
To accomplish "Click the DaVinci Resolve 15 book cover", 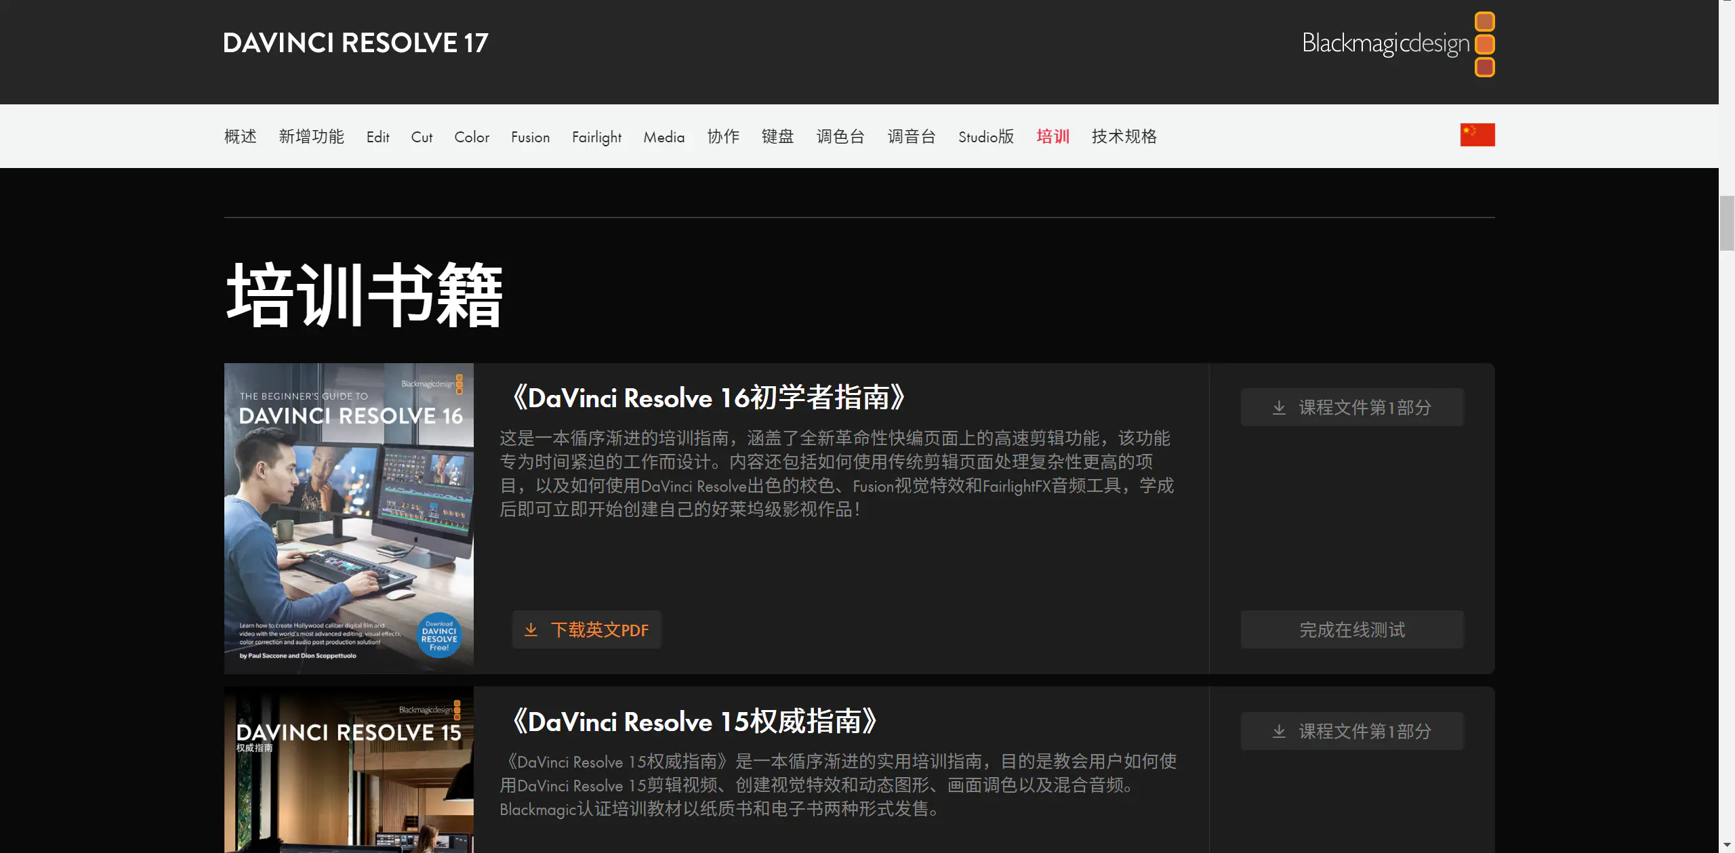I will point(349,770).
